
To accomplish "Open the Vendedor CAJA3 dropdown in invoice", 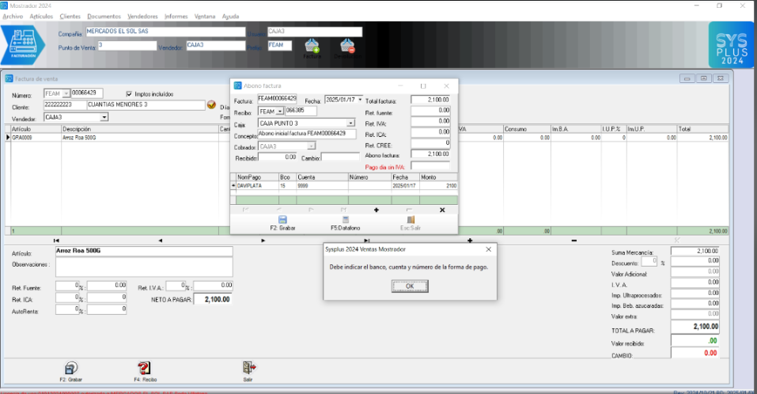I will (x=104, y=117).
